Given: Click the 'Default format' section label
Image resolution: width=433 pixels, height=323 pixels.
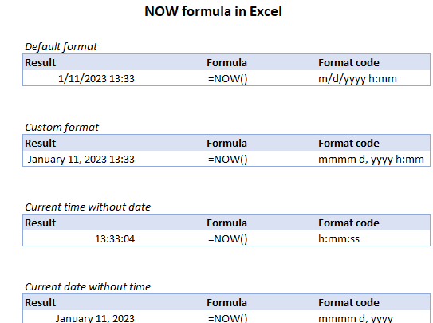Looking at the screenshot, I should (x=61, y=46).
